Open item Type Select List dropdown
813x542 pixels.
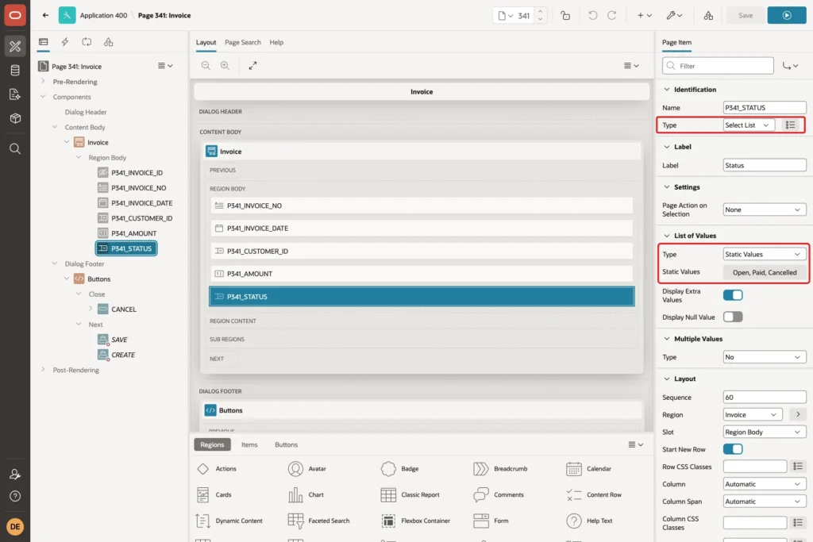coord(749,125)
